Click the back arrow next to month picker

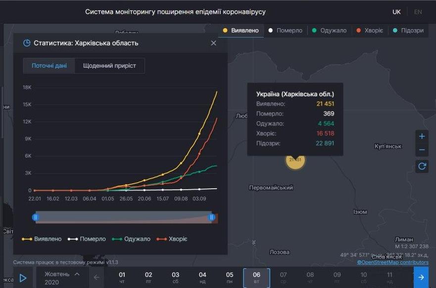(97, 277)
